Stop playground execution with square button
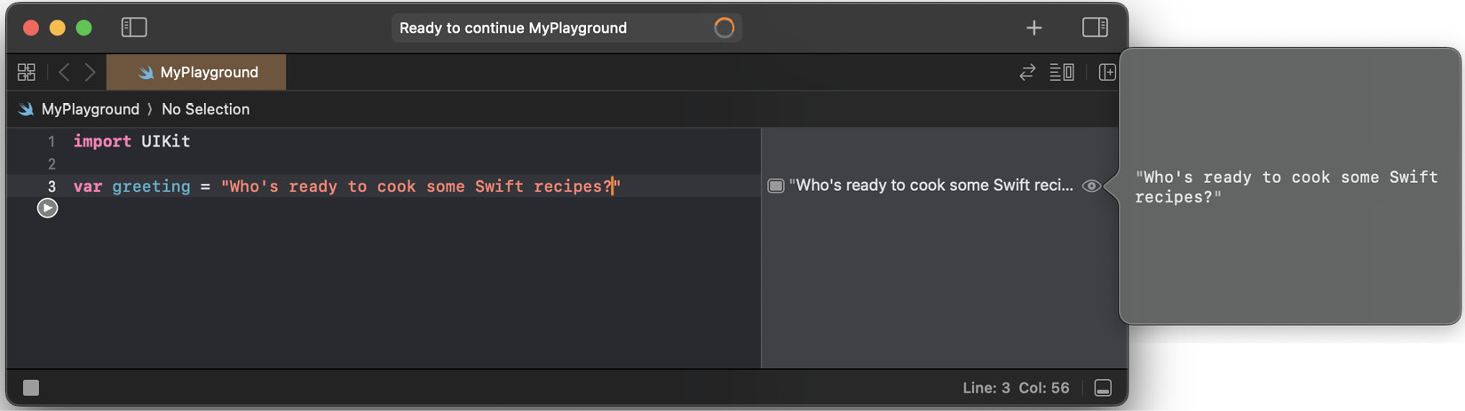This screenshot has width=1465, height=411. (31, 388)
